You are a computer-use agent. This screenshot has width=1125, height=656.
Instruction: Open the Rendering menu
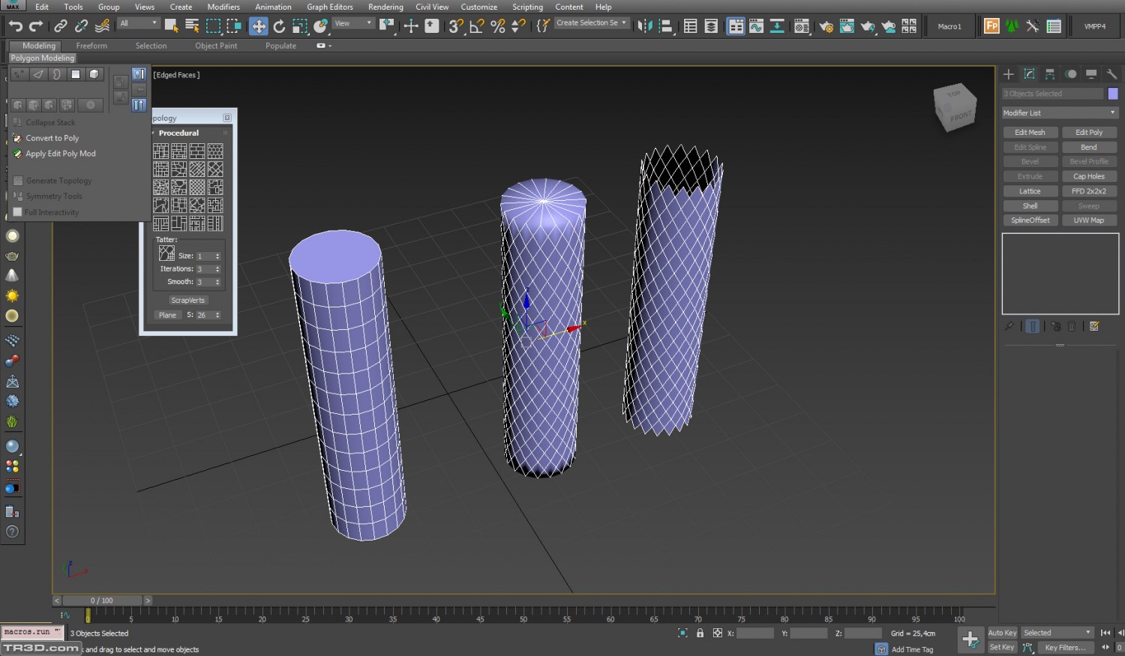(x=385, y=7)
